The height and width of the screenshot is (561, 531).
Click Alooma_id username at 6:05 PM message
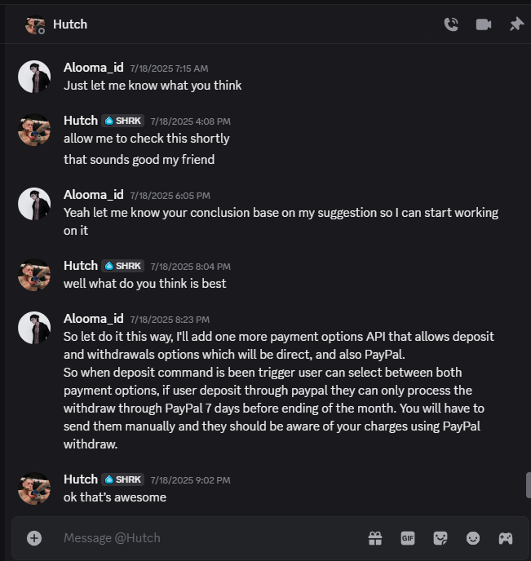coord(93,195)
